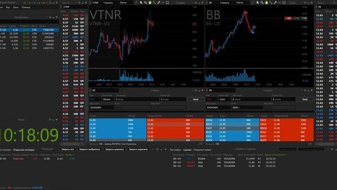
Task: Open settings gear of the BB chart panel
Action: tap(304, 3)
